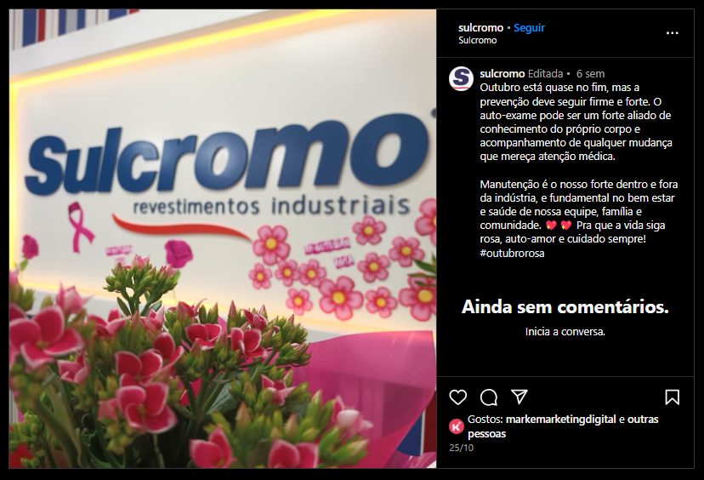Viewport: 704px width, 480px height.
Task: Click the Sulcromo post photo
Action: pos(223,238)
